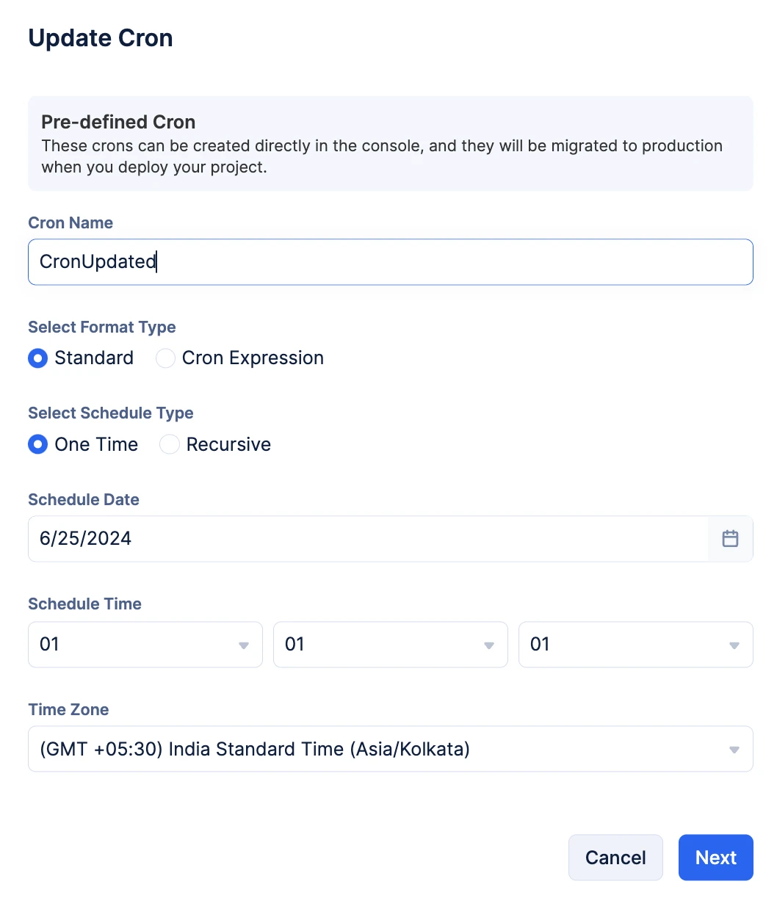Click the Cron Name field label
Image resolution: width=777 pixels, height=909 pixels.
(71, 223)
